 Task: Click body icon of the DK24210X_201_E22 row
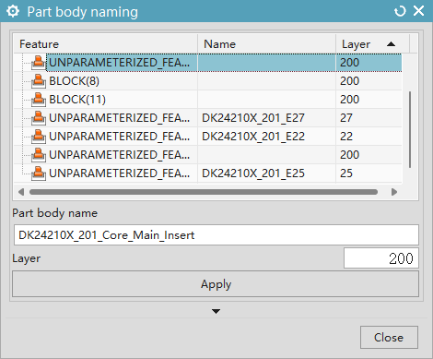pyautogui.click(x=39, y=137)
